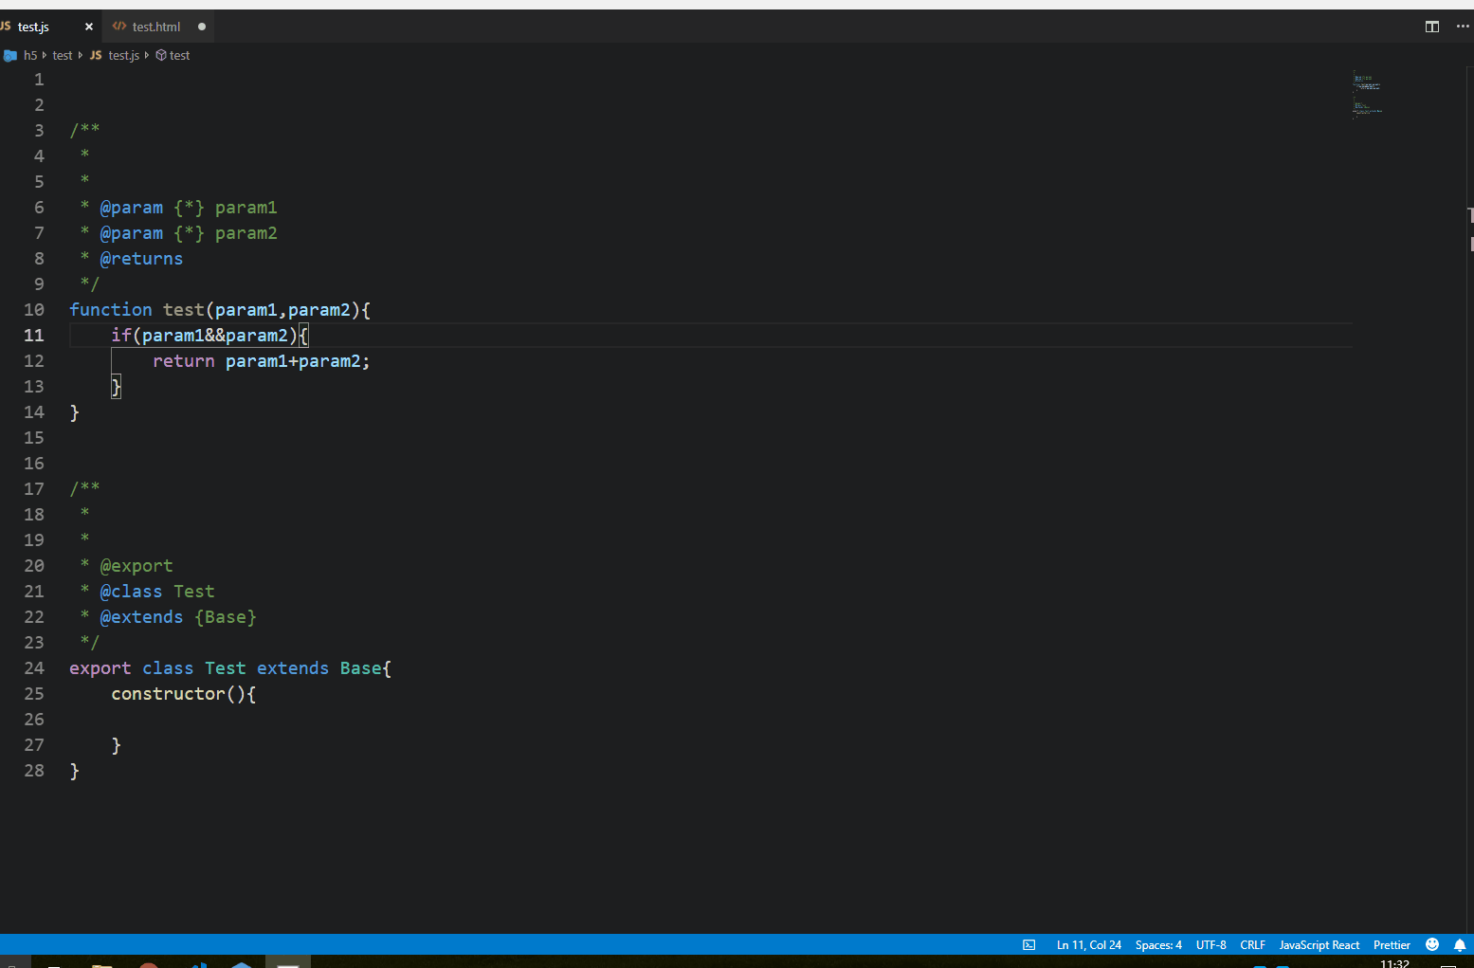Click the 'function' keyword on line 10

(x=111, y=310)
